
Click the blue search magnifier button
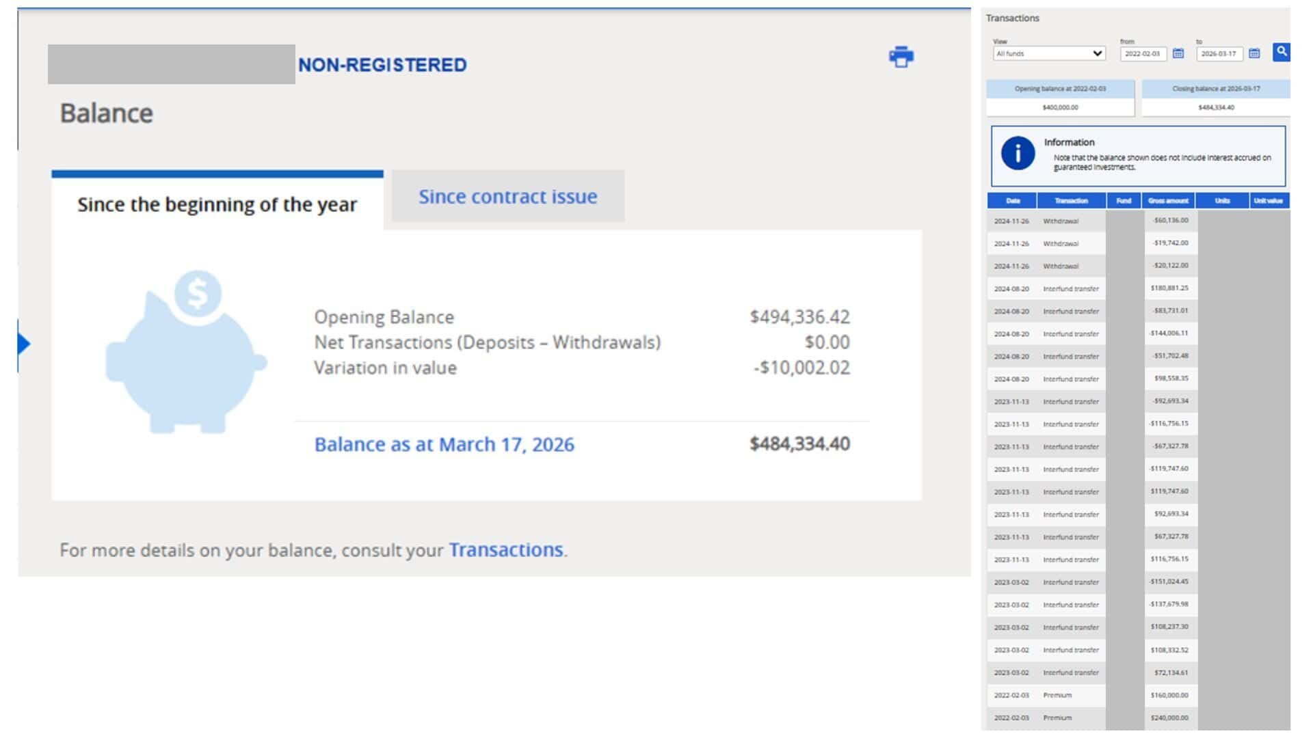pyautogui.click(x=1281, y=52)
